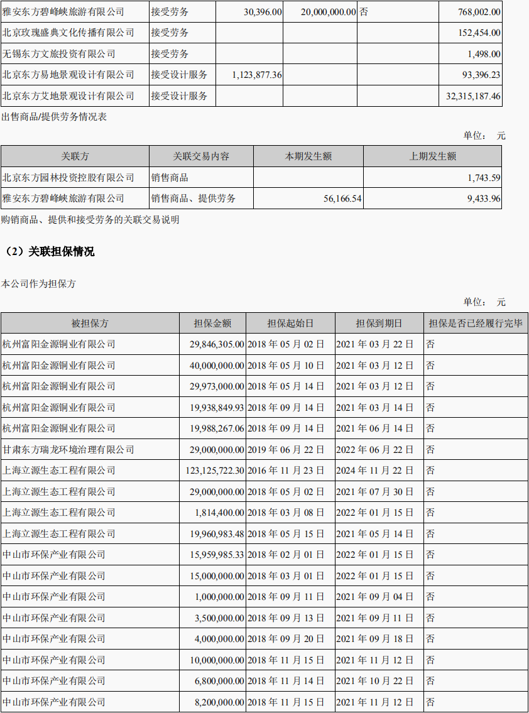Select the 本期发生额 column header
The image size is (529, 713).
click(x=308, y=156)
